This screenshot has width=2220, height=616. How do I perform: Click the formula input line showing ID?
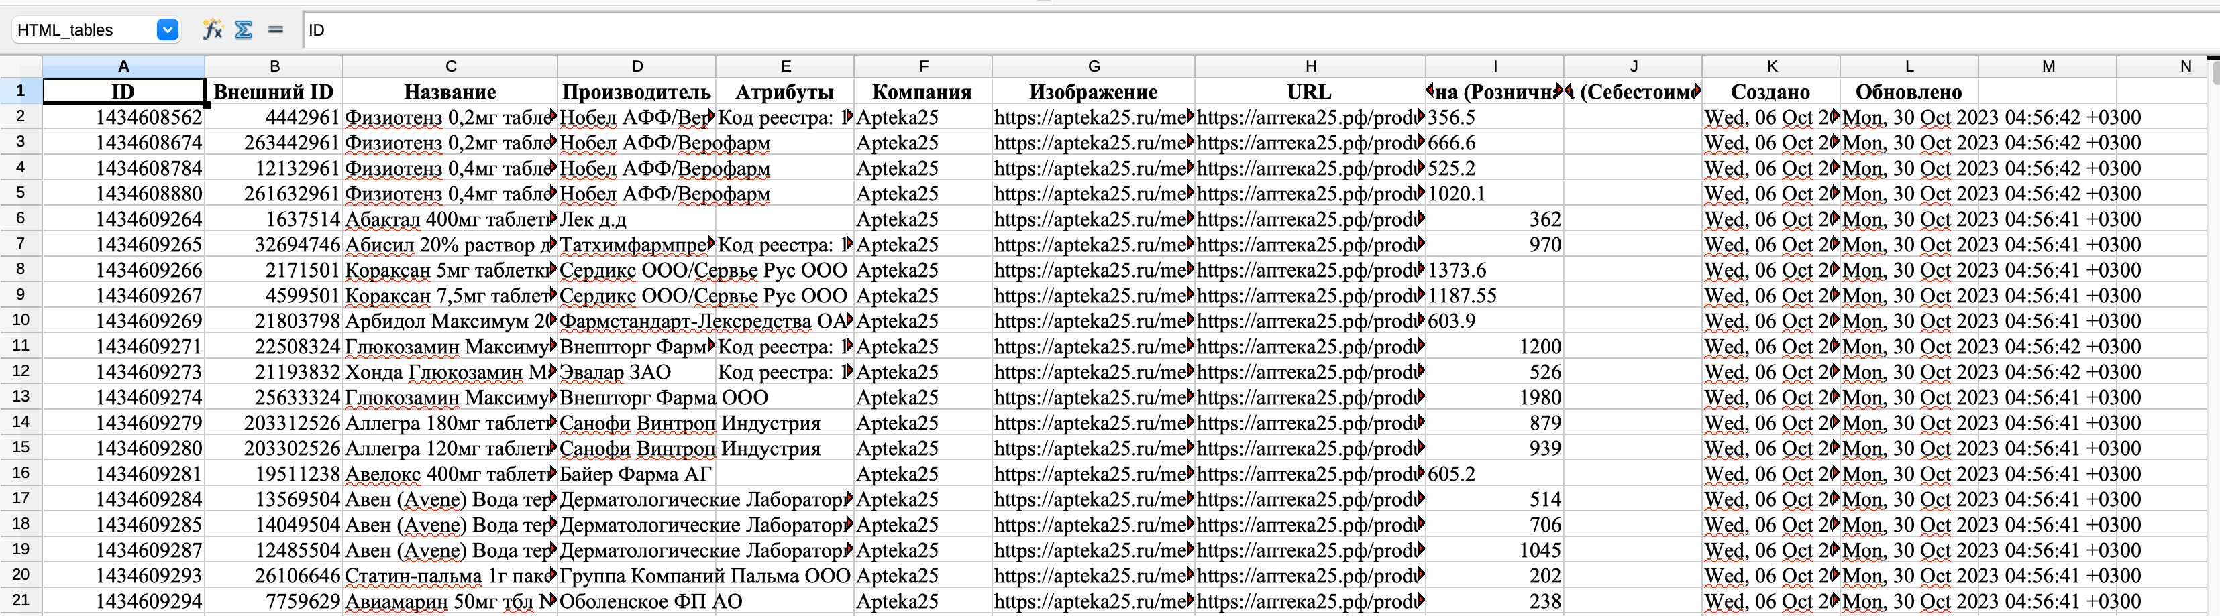(1206, 30)
